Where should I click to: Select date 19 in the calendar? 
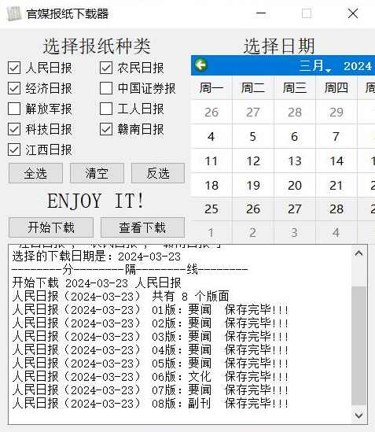pos(253,185)
